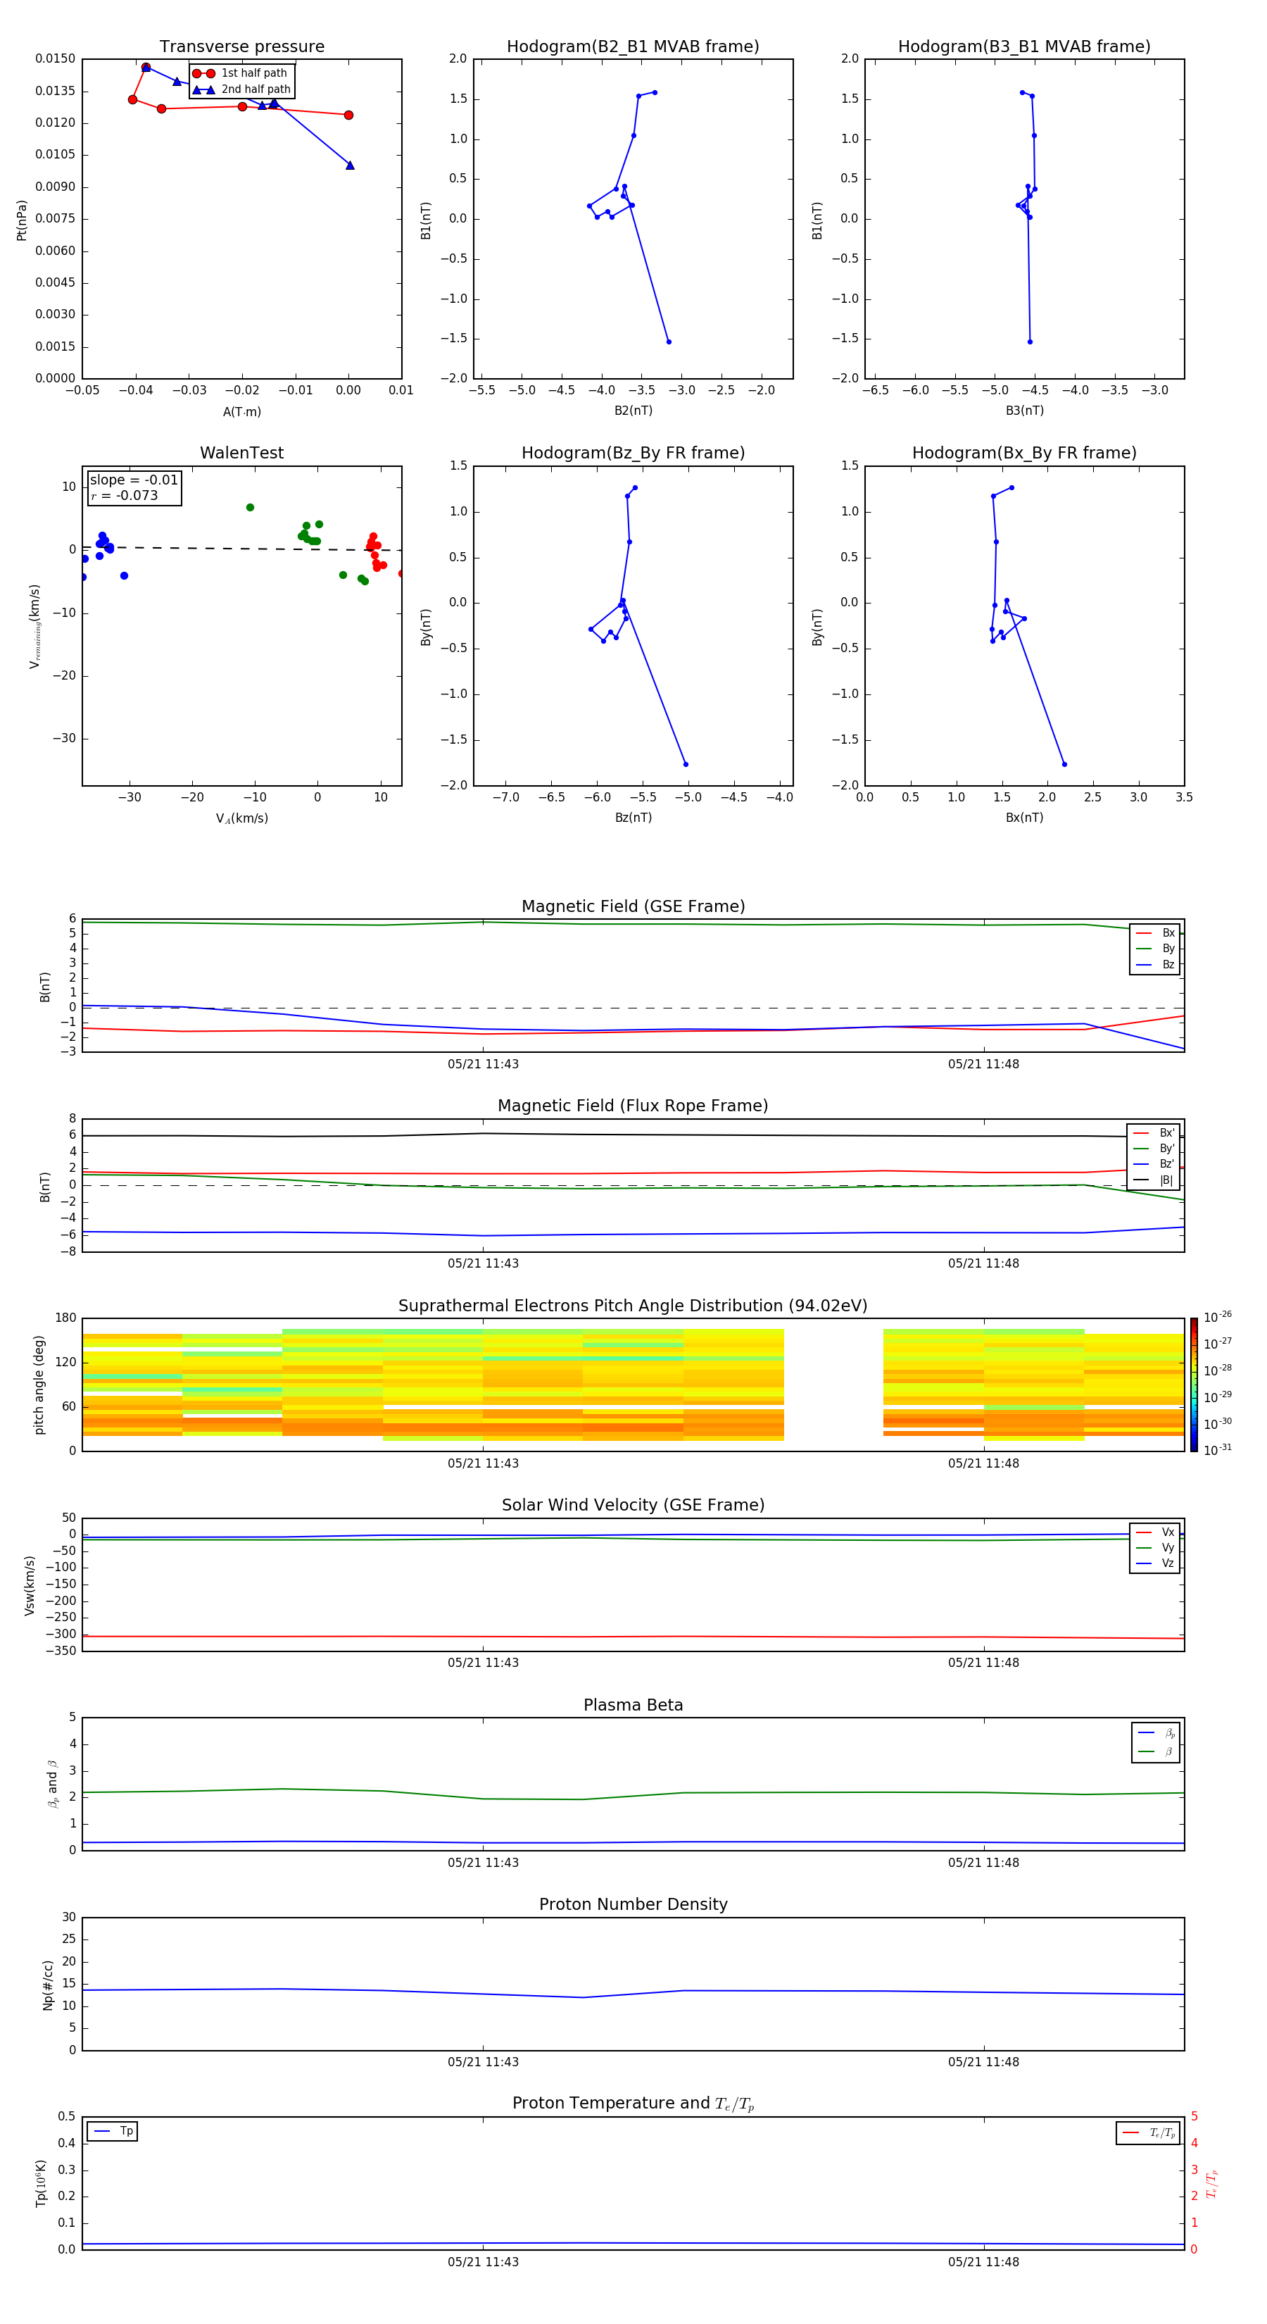Click the "r = -0.073" correlation text
Image resolution: width=1267 pixels, height=2324 pixels.
tap(125, 495)
